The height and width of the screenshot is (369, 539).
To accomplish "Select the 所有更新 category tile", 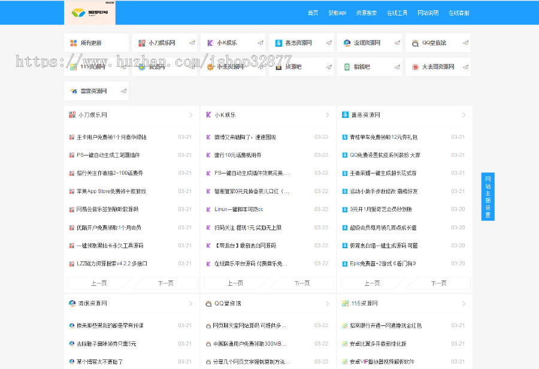I will coord(96,43).
